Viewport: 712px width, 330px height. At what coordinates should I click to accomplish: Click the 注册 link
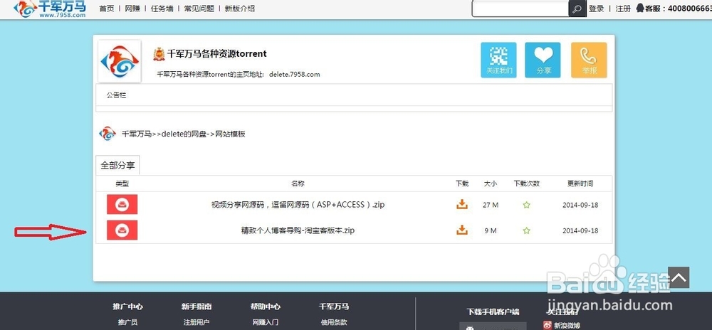(623, 9)
